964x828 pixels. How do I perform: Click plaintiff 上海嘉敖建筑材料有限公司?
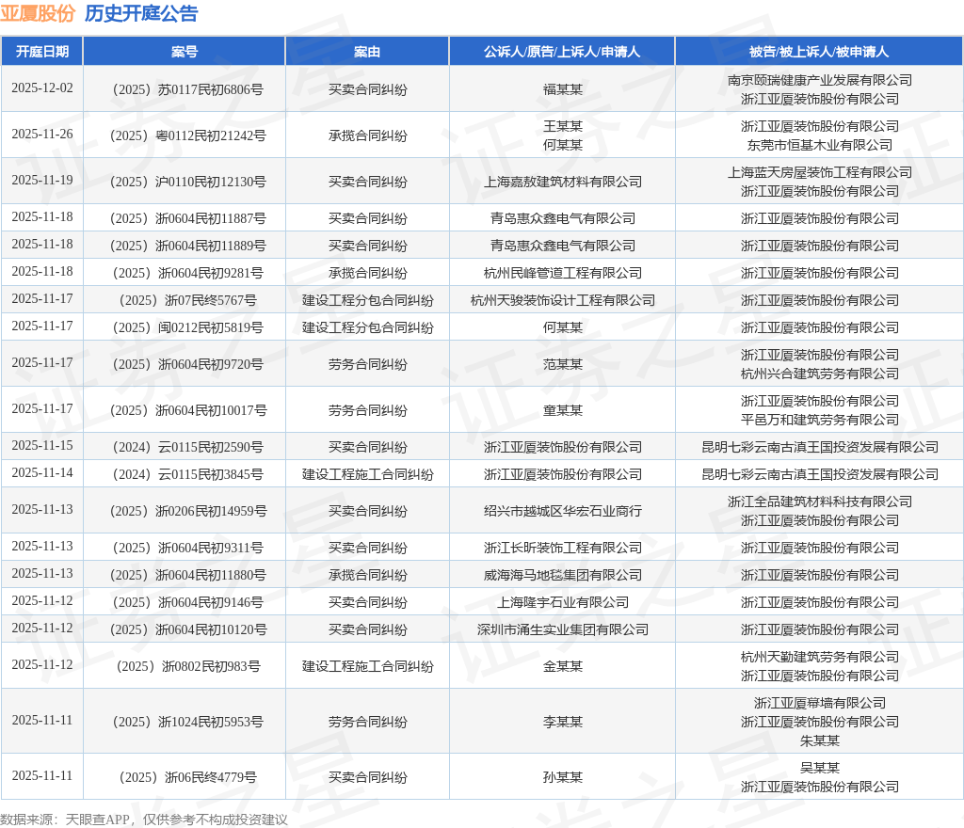coord(563,182)
